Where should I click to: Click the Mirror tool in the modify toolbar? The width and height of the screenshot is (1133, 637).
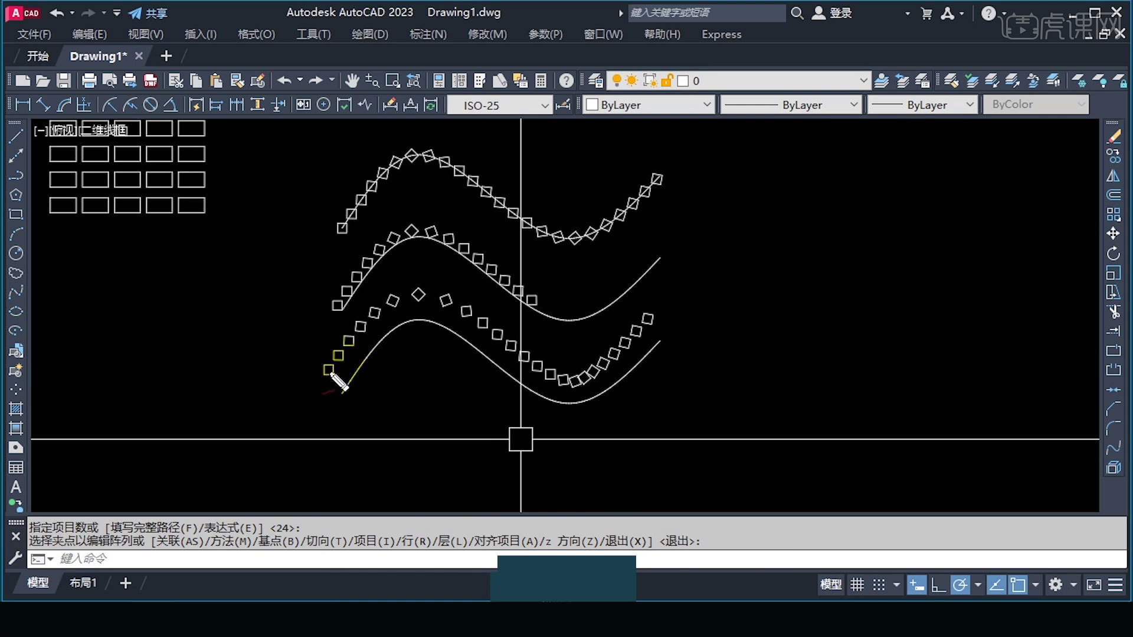(x=1113, y=176)
